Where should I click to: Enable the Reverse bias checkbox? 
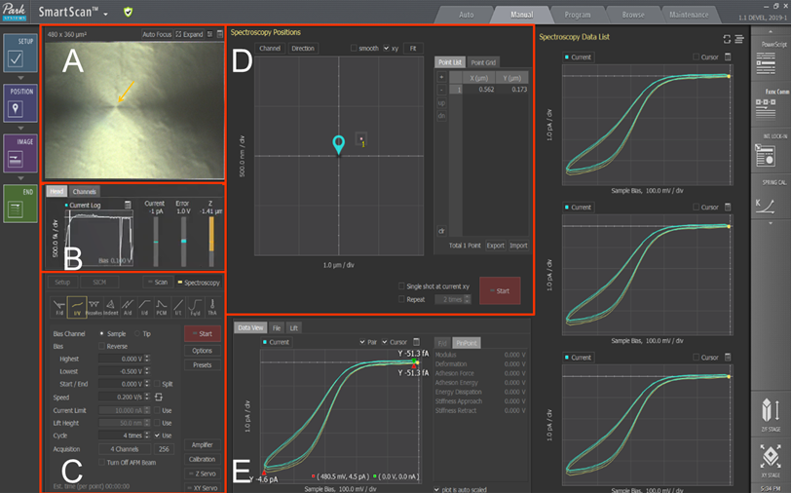pos(102,346)
